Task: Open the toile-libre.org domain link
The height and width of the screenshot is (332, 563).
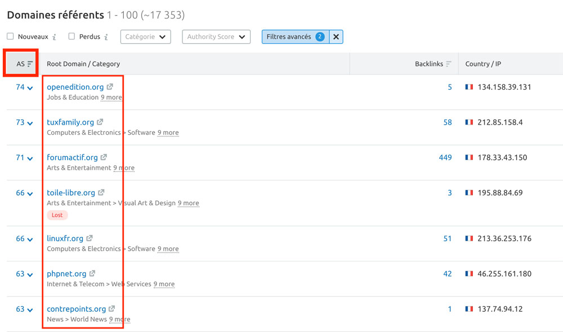Action: coord(71,193)
